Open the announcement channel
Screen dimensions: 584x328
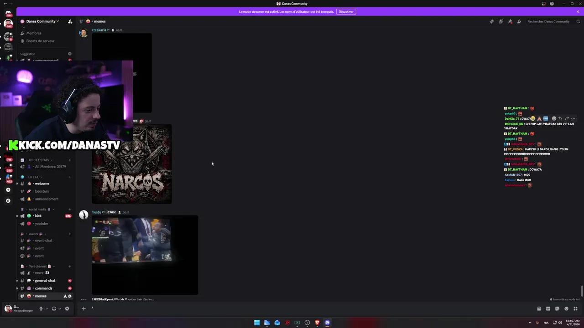47,199
